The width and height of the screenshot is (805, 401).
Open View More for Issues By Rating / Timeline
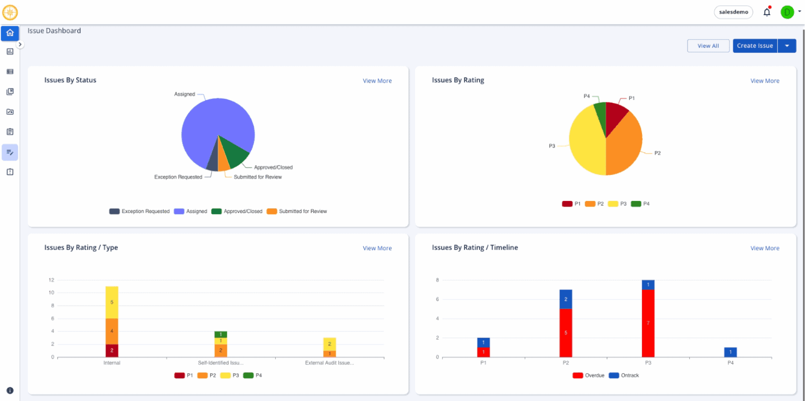(x=765, y=248)
